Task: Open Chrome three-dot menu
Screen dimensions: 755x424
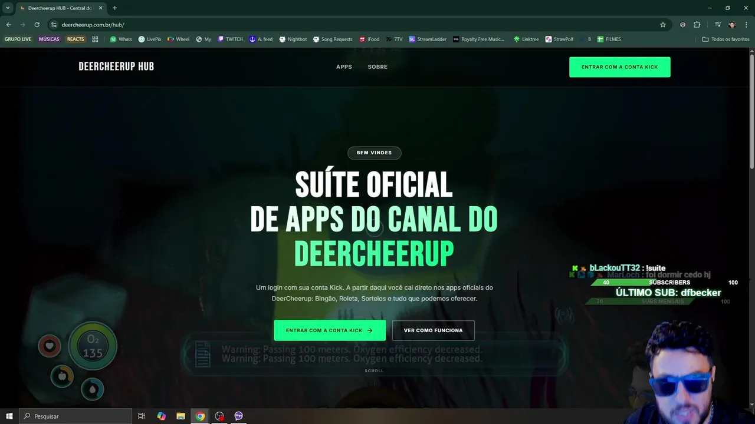Action: 746,25
